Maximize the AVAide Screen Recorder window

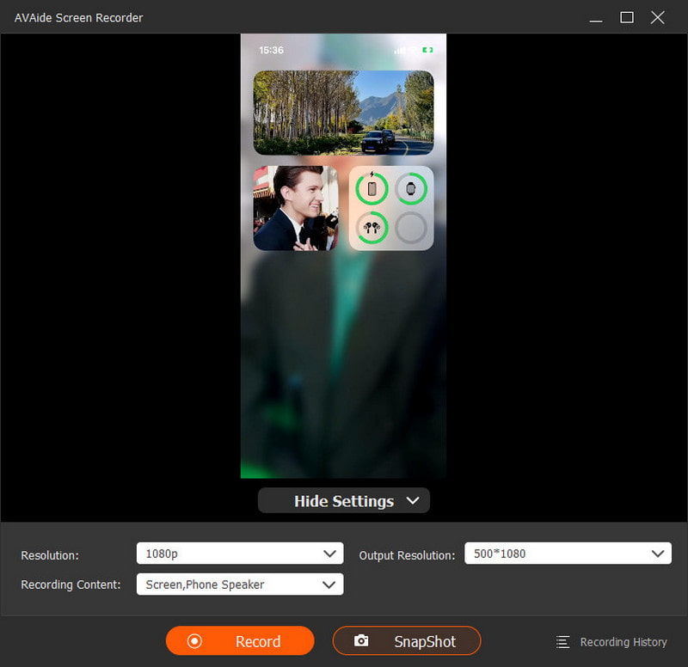[x=627, y=17]
